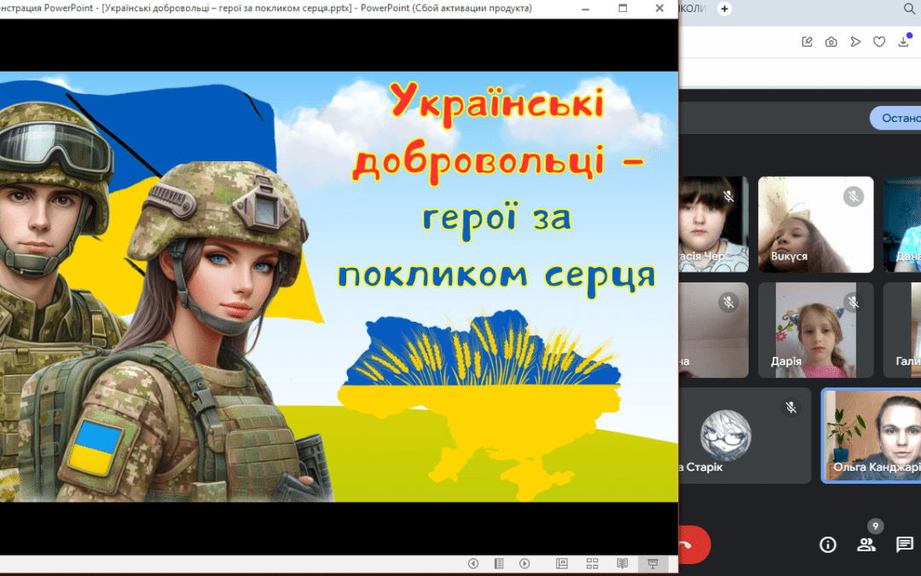The height and width of the screenshot is (576, 921).
Task: Leave the call with the red hang-up button
Action: [x=694, y=544]
